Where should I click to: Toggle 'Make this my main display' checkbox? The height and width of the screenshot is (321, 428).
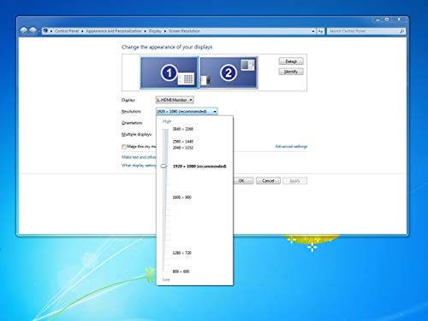coord(124,147)
